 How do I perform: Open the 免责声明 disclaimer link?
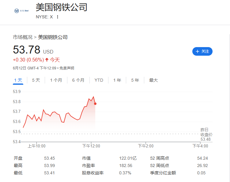coord(67,68)
